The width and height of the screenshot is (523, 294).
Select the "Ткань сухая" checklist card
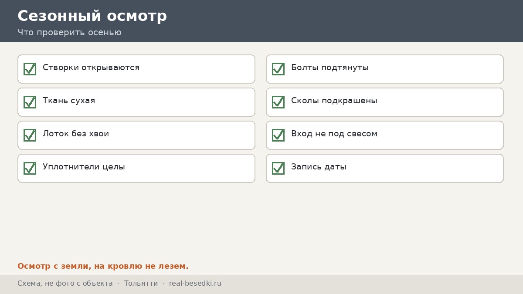[x=136, y=102]
